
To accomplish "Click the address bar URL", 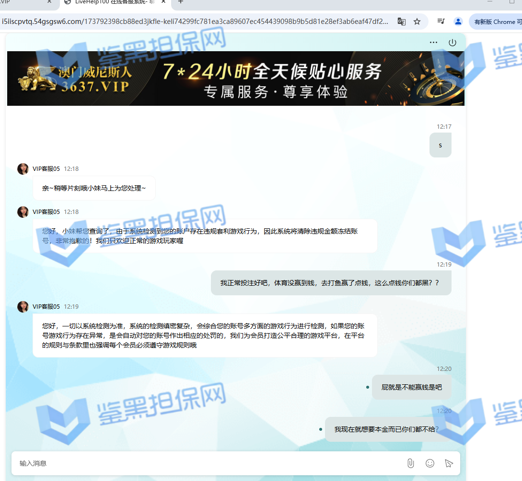I will 197,22.
